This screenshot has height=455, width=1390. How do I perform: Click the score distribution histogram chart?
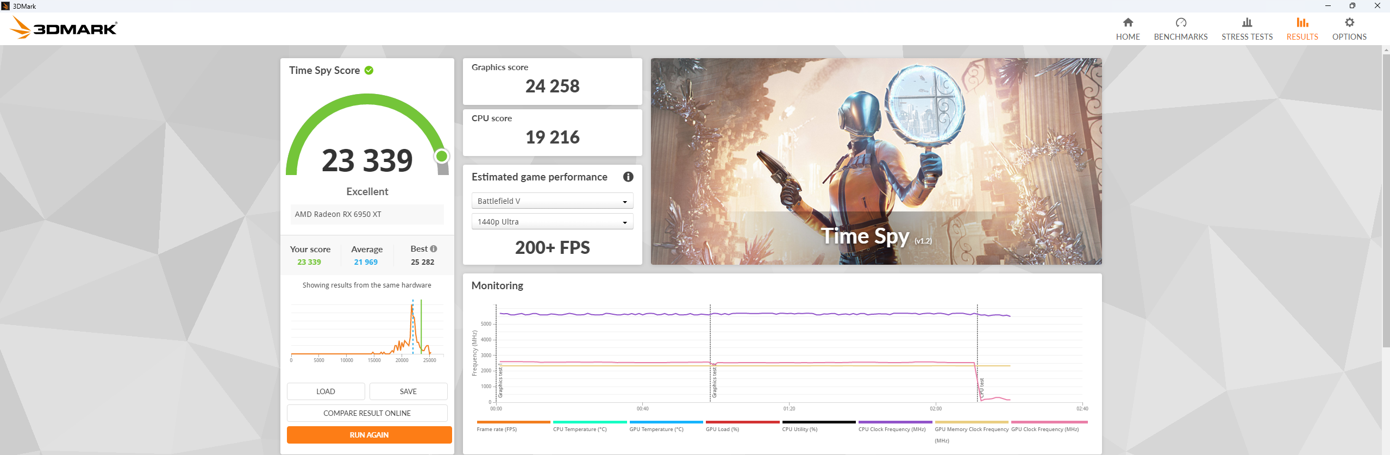coord(367,331)
